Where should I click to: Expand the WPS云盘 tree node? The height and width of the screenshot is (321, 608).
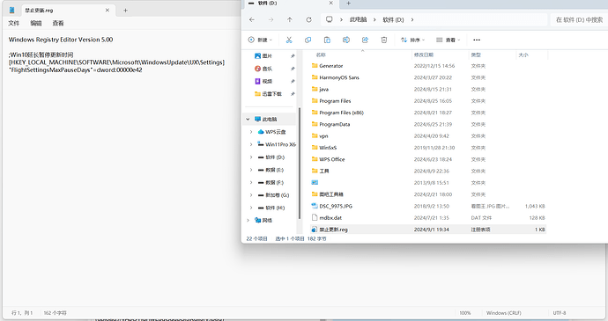pyautogui.click(x=251, y=132)
